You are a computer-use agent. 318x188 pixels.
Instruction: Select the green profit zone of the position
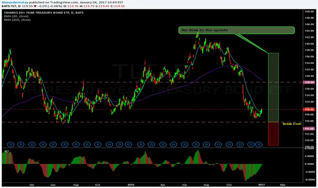coord(273,88)
